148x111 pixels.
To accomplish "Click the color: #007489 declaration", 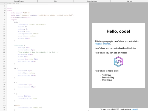I will (24, 96).
